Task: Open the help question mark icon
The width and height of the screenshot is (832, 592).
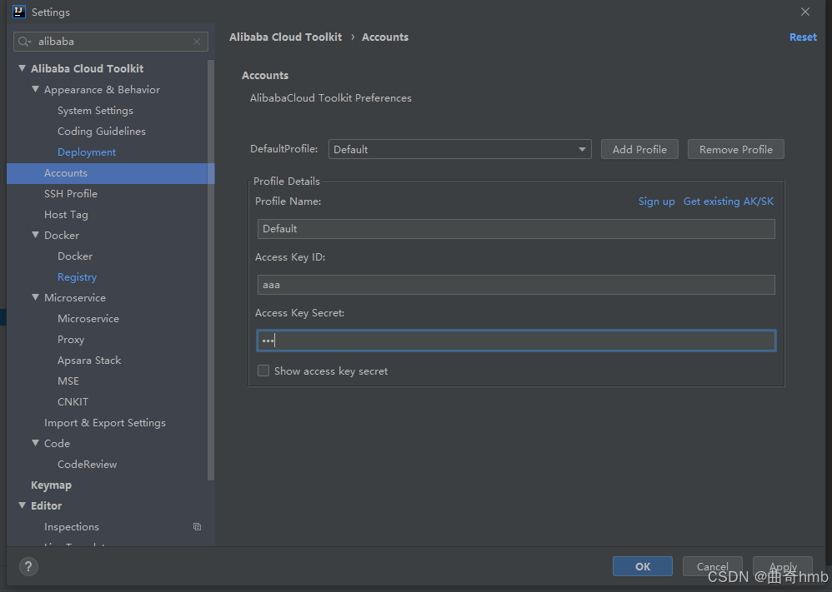Action: (28, 566)
